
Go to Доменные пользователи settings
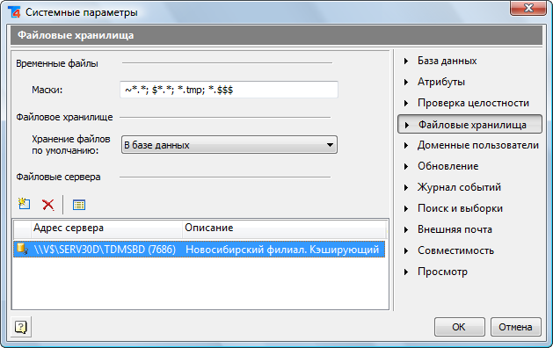click(x=478, y=145)
